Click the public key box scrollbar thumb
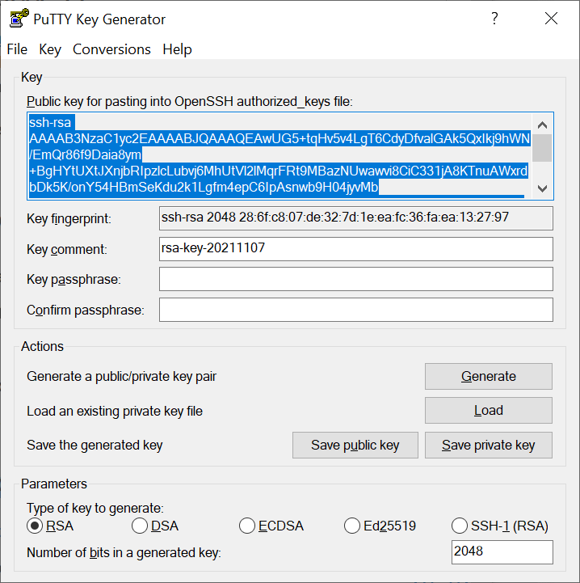The height and width of the screenshot is (583, 580). 542,148
